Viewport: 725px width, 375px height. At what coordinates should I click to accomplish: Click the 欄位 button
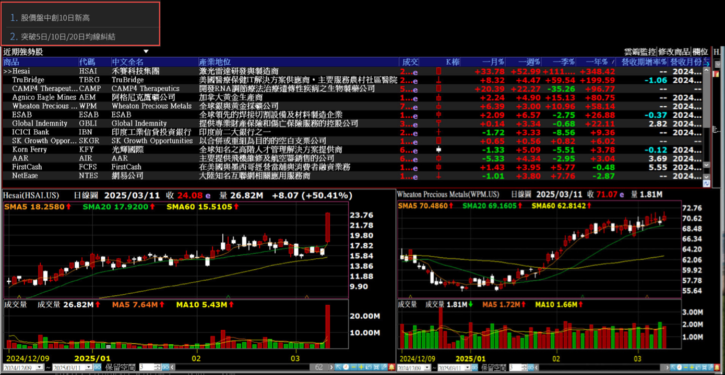click(x=700, y=52)
